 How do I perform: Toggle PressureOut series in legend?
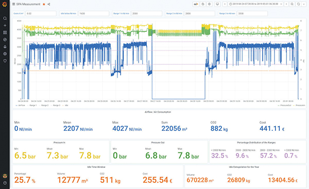coord(285,106)
